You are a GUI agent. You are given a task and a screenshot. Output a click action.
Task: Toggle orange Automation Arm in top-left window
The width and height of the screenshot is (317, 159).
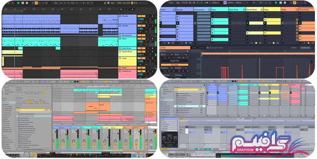36,3
